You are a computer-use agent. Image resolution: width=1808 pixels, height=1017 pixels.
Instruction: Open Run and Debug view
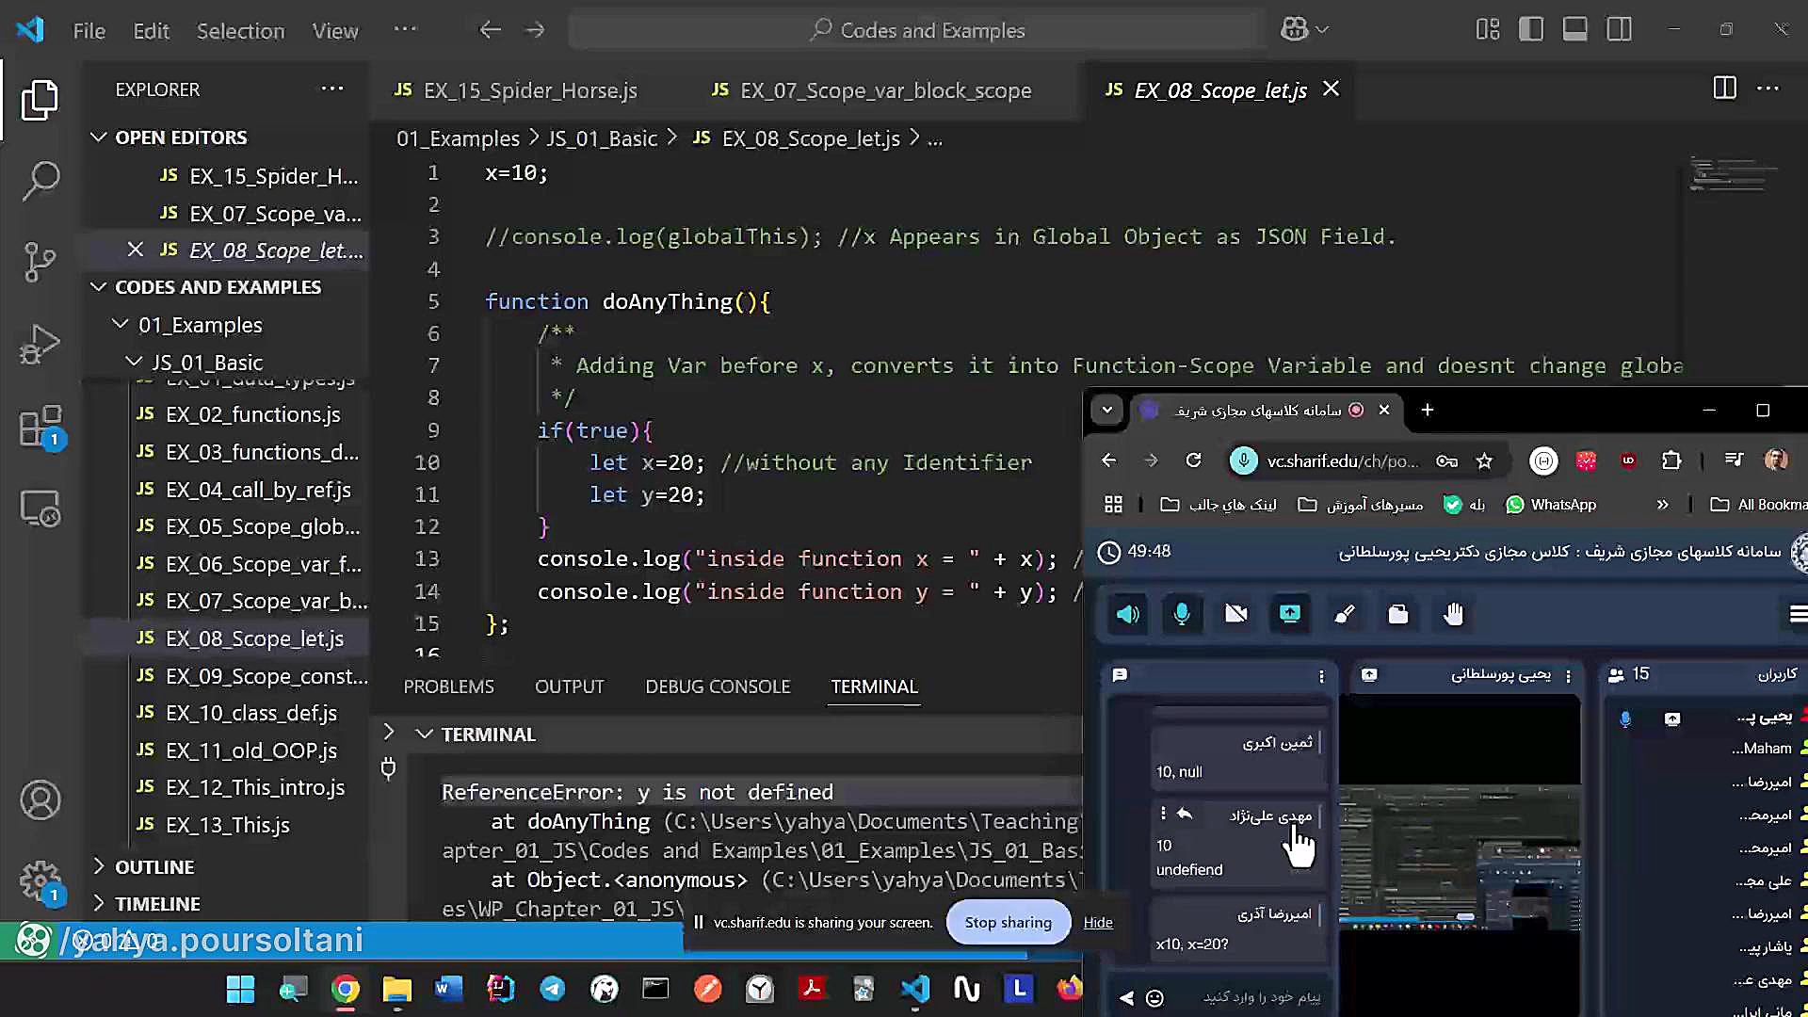tap(40, 344)
